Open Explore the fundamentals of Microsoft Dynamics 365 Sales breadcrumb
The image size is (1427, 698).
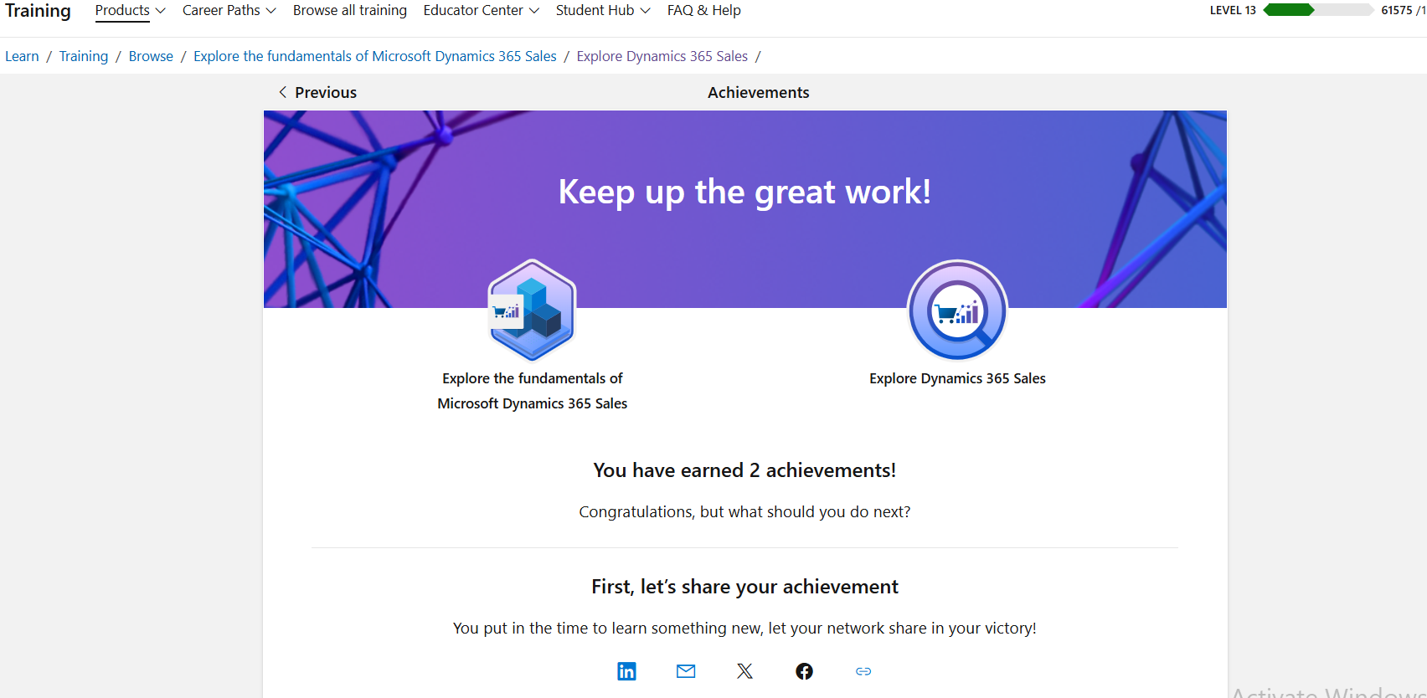[375, 56]
